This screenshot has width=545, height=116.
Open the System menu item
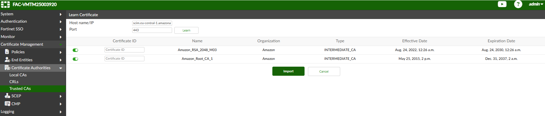tap(7, 14)
